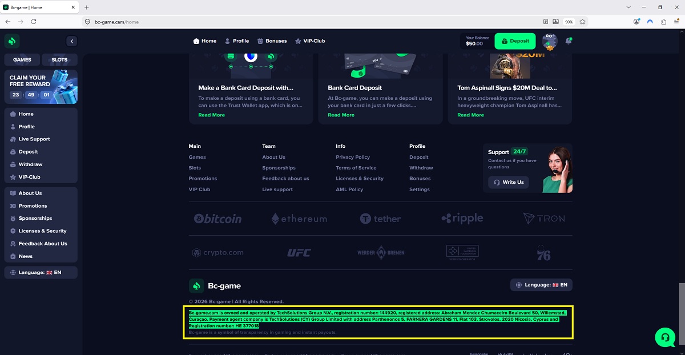Open VIP-Club in top navigation
685x355 pixels.
tap(310, 41)
